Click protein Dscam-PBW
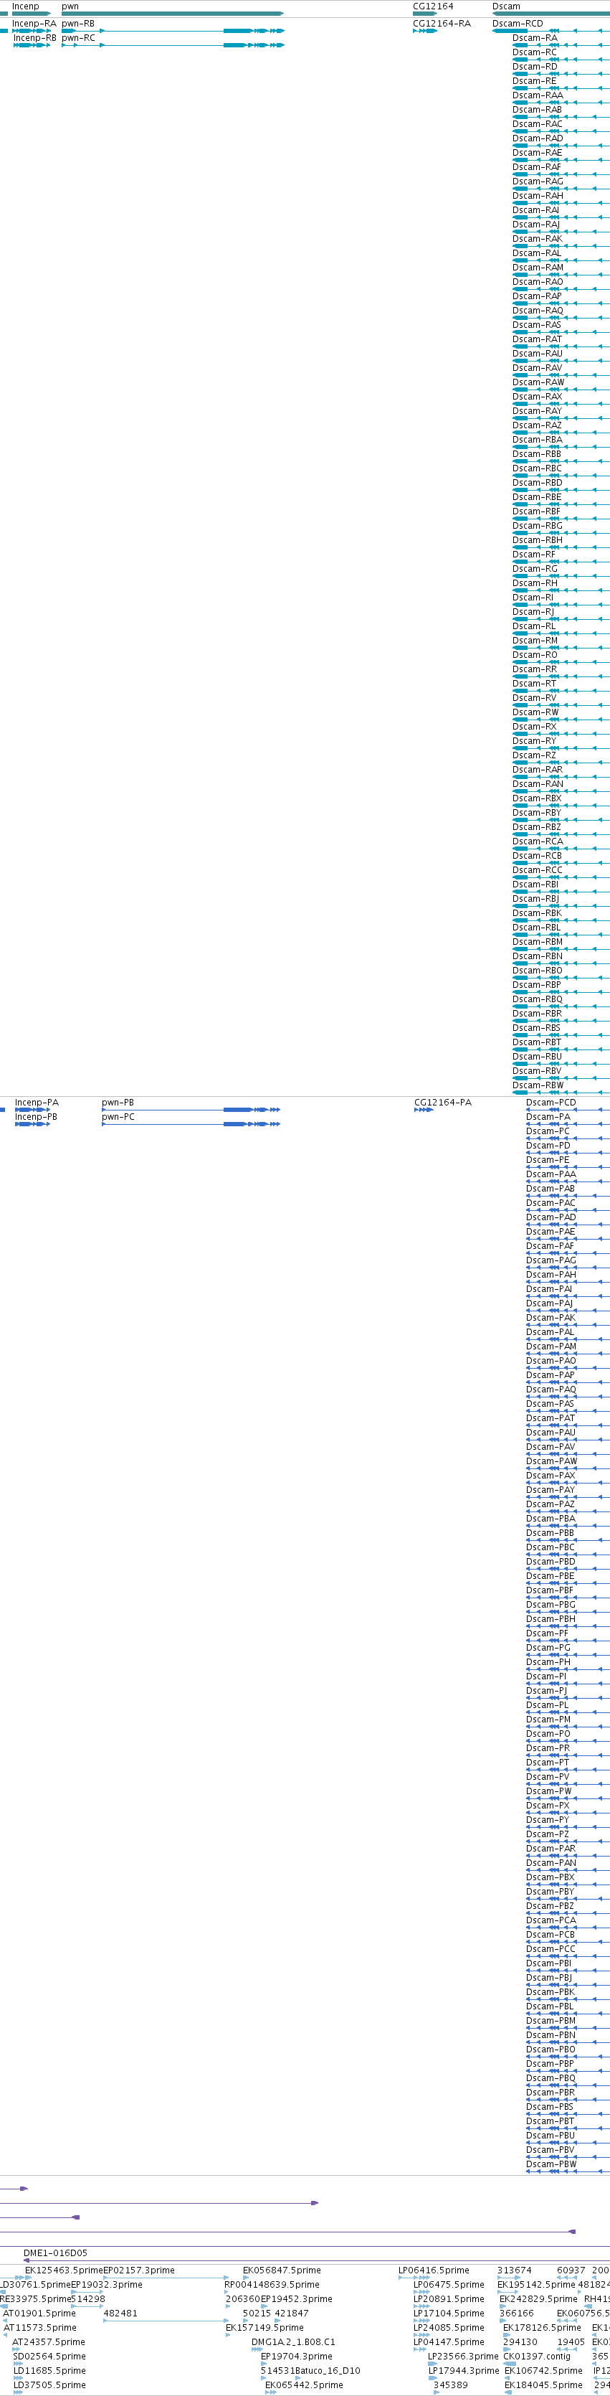Screen dimensions: 610x2396 click(x=551, y=2164)
